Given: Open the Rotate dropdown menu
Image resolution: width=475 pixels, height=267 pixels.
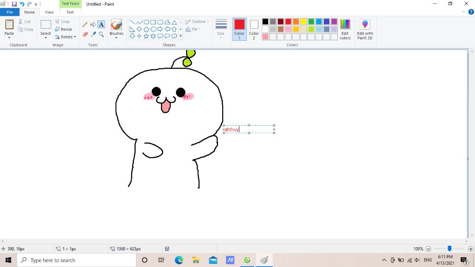Looking at the screenshot, I should 75,37.
